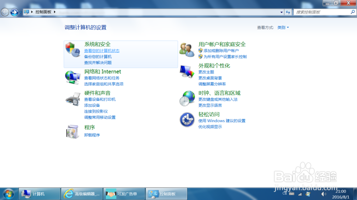This screenshot has height=200, width=357.
Task: Click 为所有用户设置家长控制 link
Action: pyautogui.click(x=225, y=57)
